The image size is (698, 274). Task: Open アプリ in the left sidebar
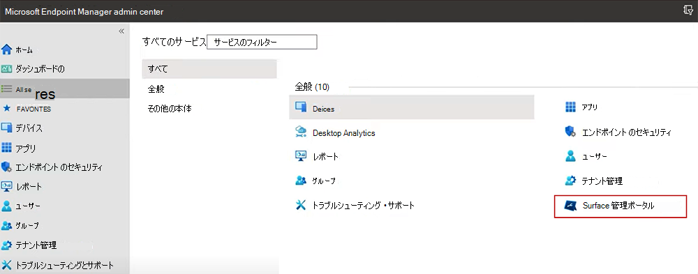point(26,148)
